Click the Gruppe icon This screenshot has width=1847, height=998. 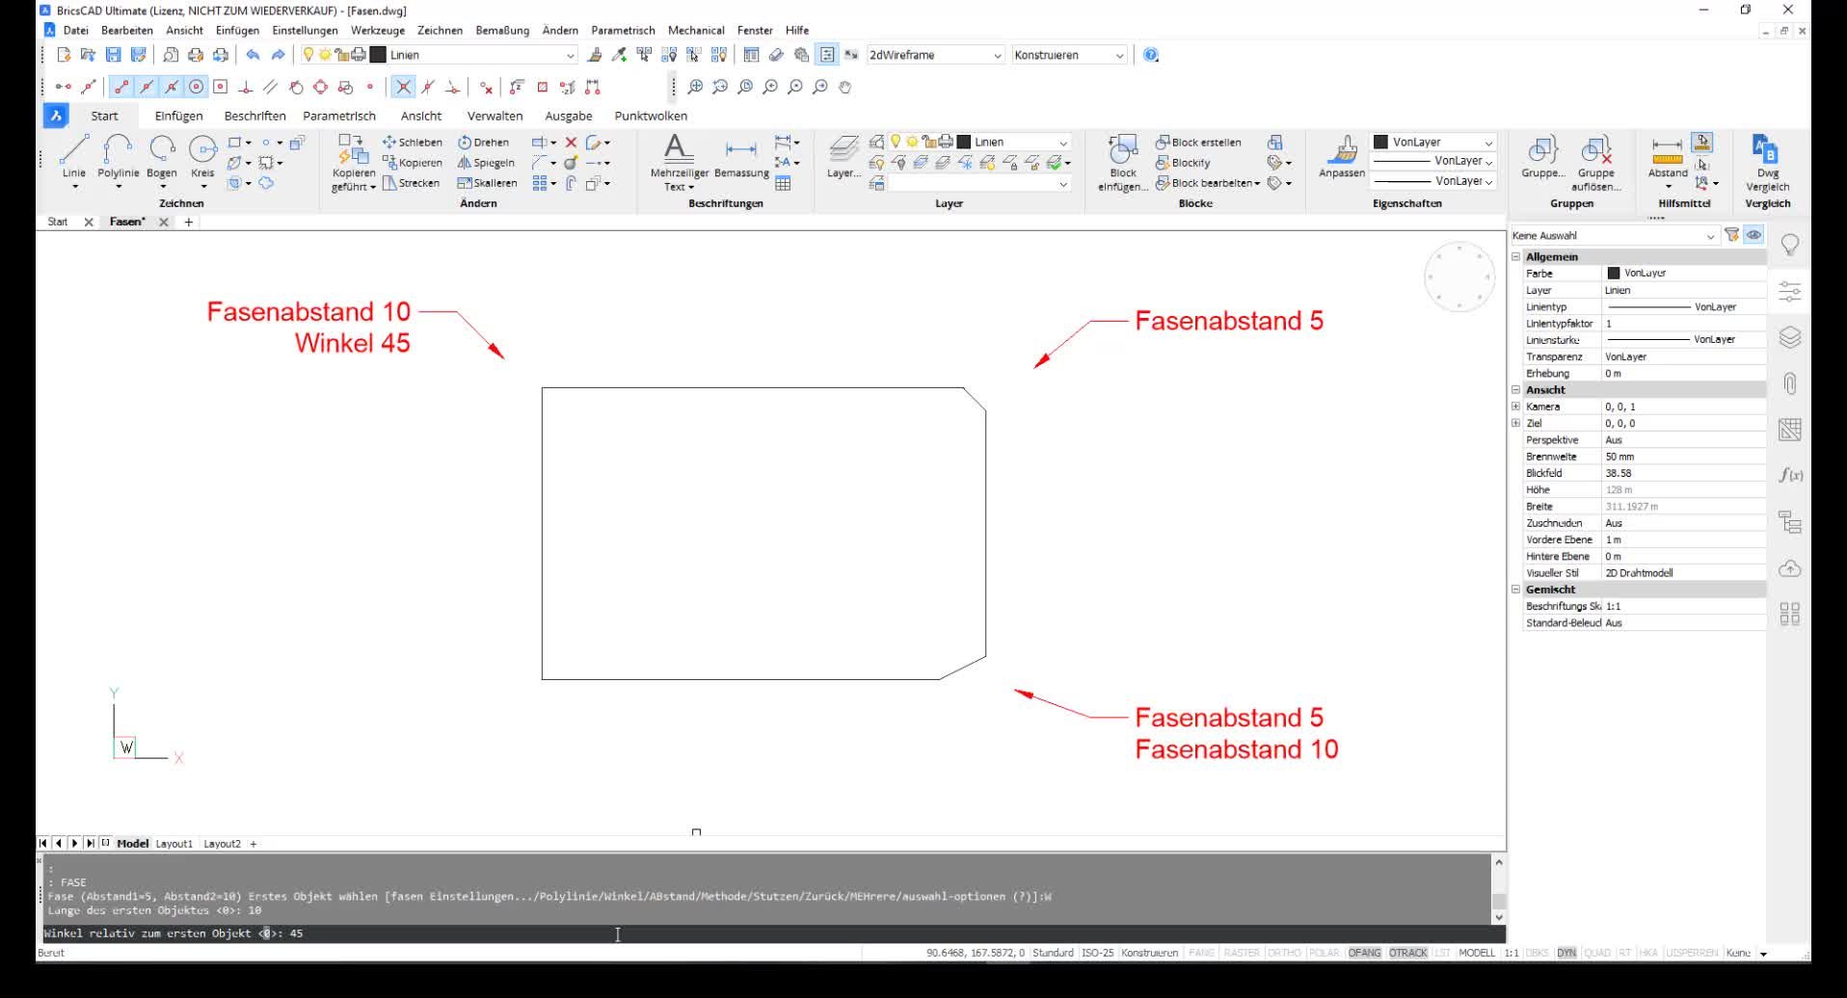coord(1542,156)
